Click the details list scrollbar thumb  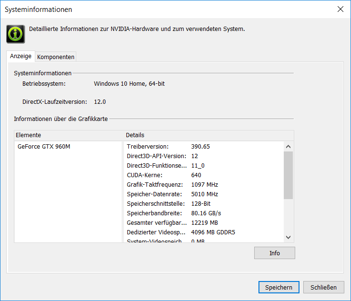coord(289,175)
